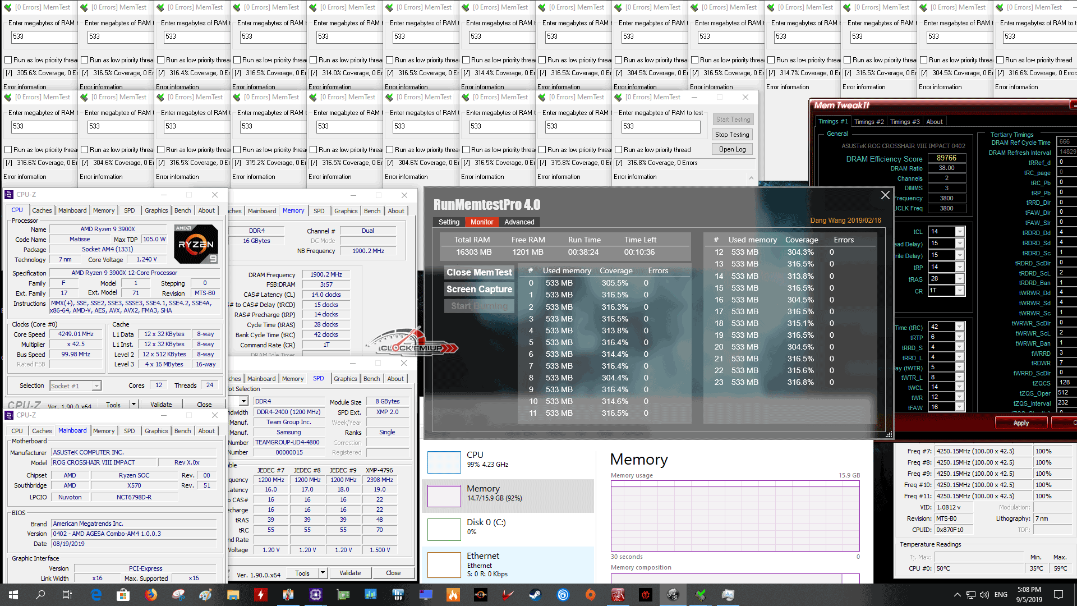Switch to Mem TweakIt red taskbar icon
Image resolution: width=1077 pixels, height=606 pixels.
click(x=618, y=595)
